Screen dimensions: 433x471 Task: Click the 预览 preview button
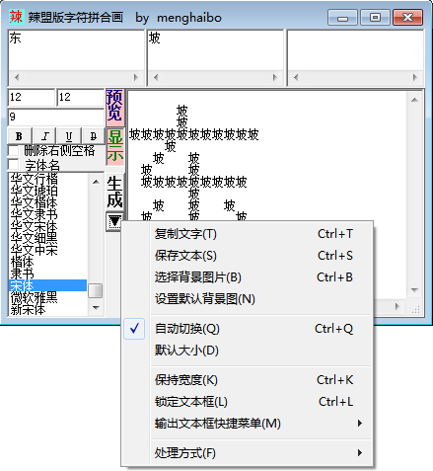(114, 107)
